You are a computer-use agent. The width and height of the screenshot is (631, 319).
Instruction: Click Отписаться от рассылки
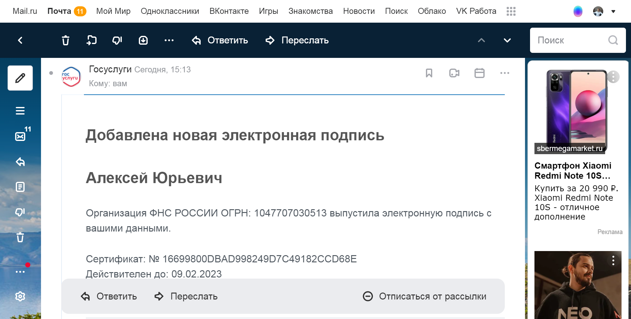coord(425,296)
